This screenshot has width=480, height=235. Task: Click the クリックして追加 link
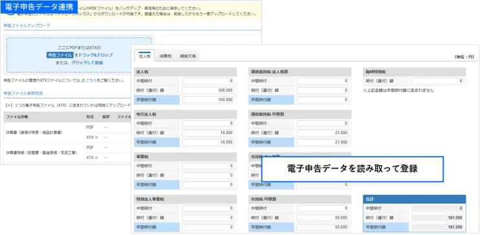tap(87, 63)
